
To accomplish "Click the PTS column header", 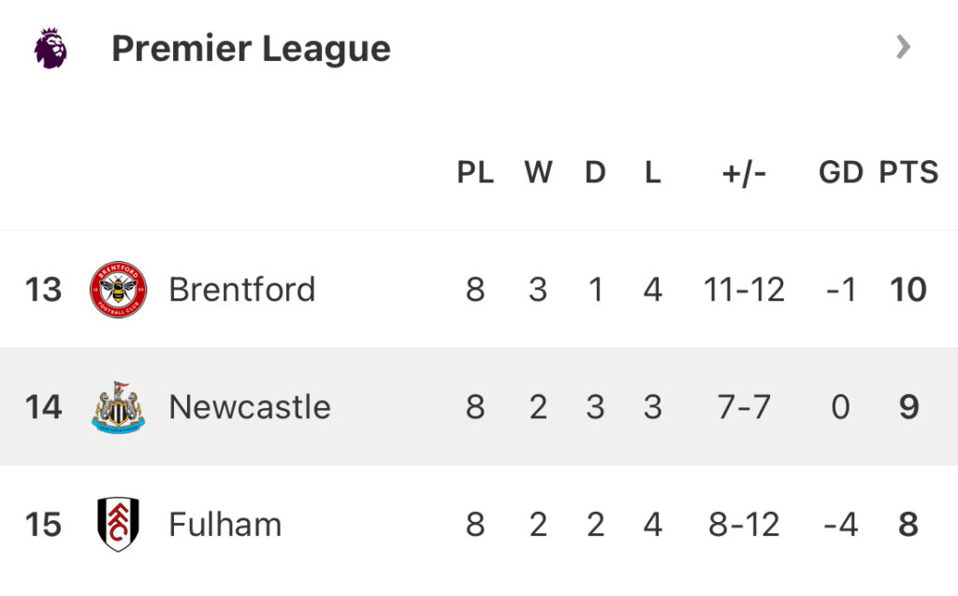I will (x=907, y=172).
